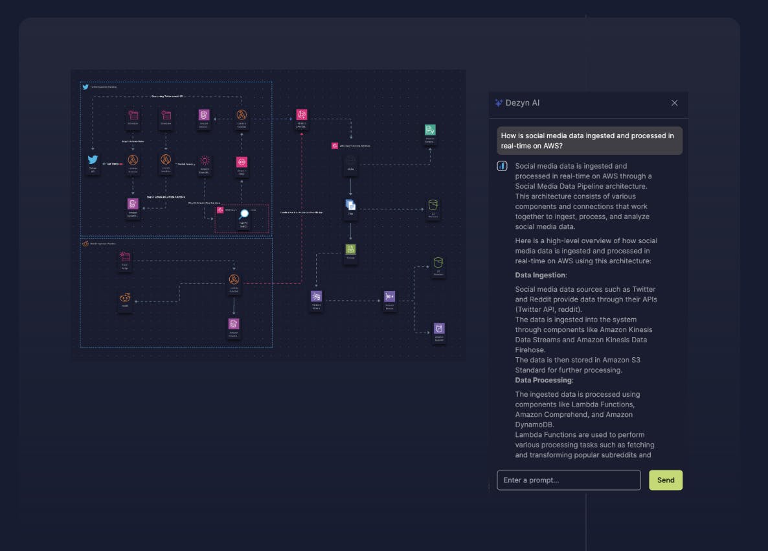Click the AI avatar icon beside the response

502,166
